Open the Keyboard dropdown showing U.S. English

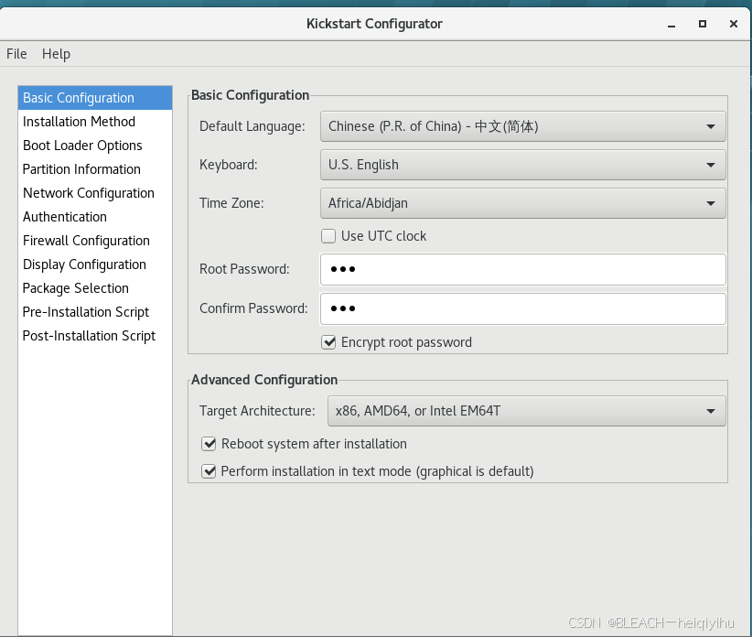click(x=522, y=165)
